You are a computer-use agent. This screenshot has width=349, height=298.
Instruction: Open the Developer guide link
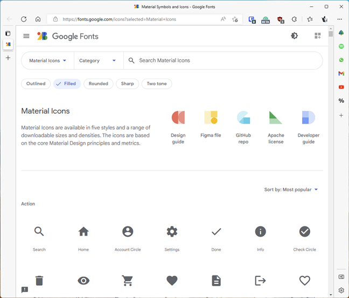pyautogui.click(x=309, y=127)
